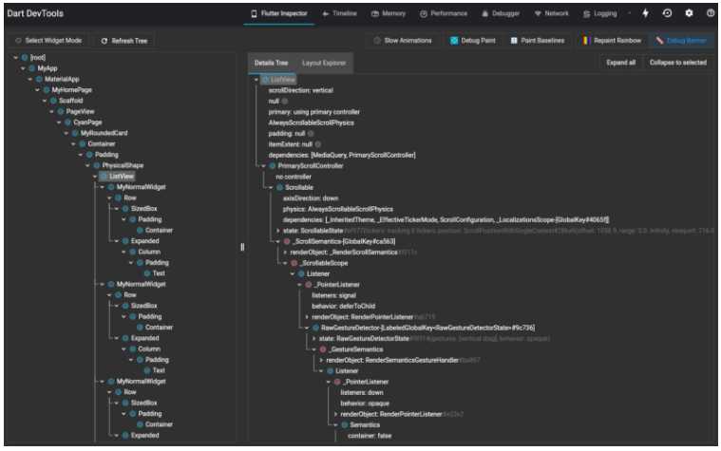Image resolution: width=721 pixels, height=451 pixels.
Task: Select the 'axisDirection: down' row
Action: (311, 198)
